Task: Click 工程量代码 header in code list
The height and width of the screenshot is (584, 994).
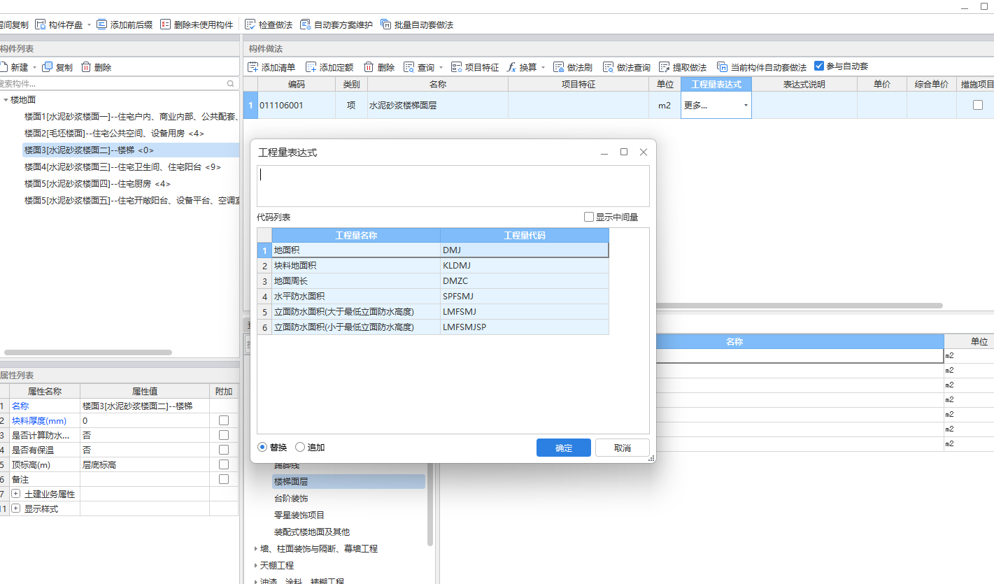Action: click(x=525, y=235)
